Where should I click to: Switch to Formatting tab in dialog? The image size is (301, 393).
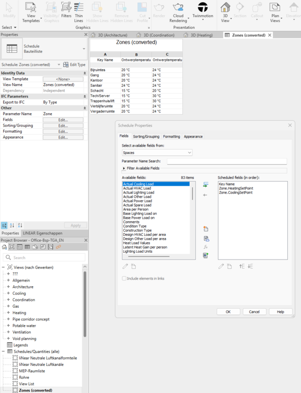pyautogui.click(x=171, y=137)
